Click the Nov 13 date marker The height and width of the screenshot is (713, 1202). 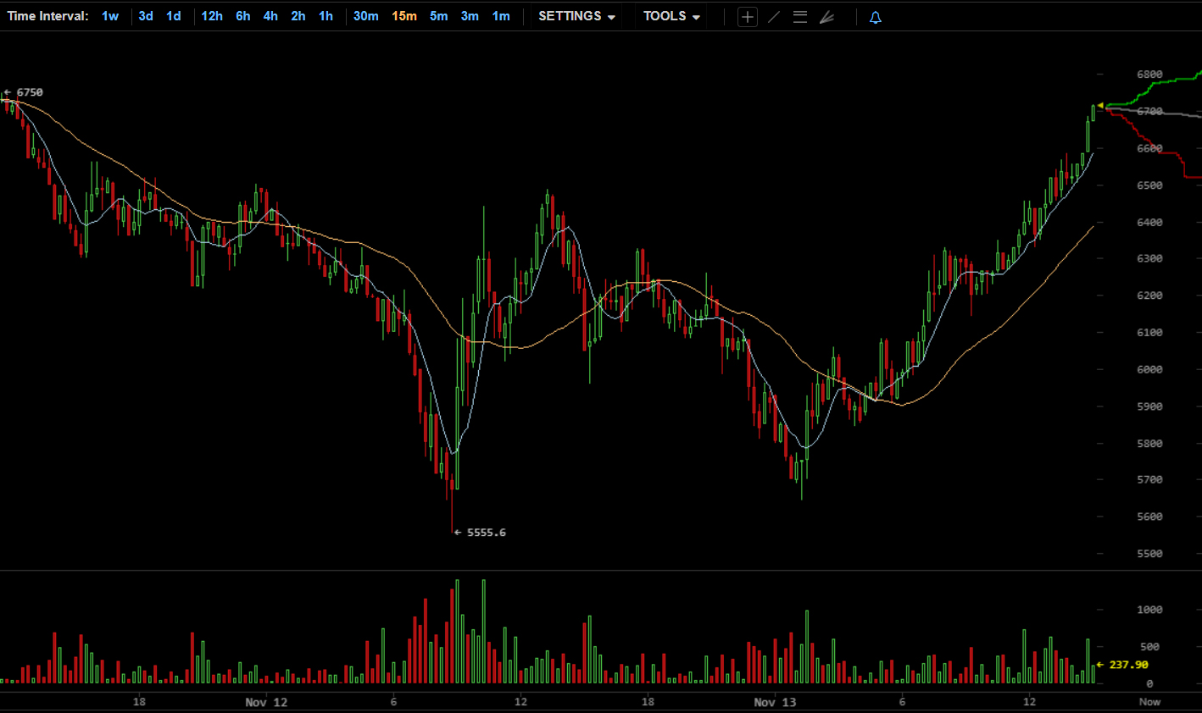click(x=775, y=702)
